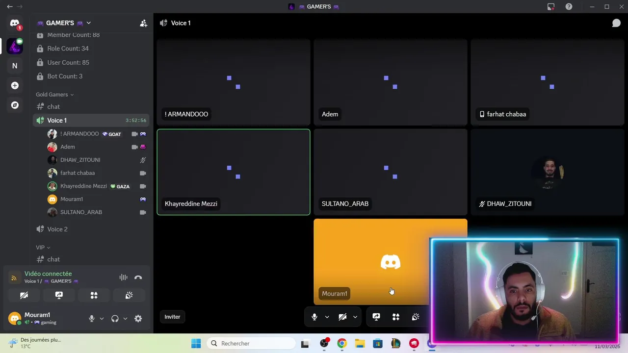Screen dimensions: 628x353
Task: Click the Add a Server plus icon
Action: point(15,85)
